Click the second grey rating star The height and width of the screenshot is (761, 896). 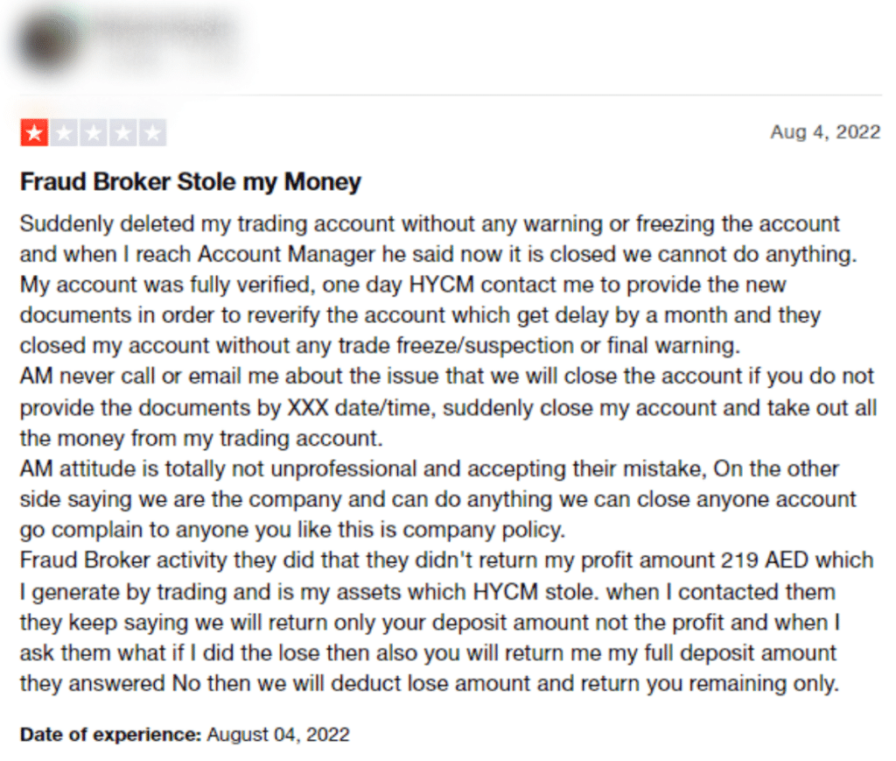pos(64,134)
